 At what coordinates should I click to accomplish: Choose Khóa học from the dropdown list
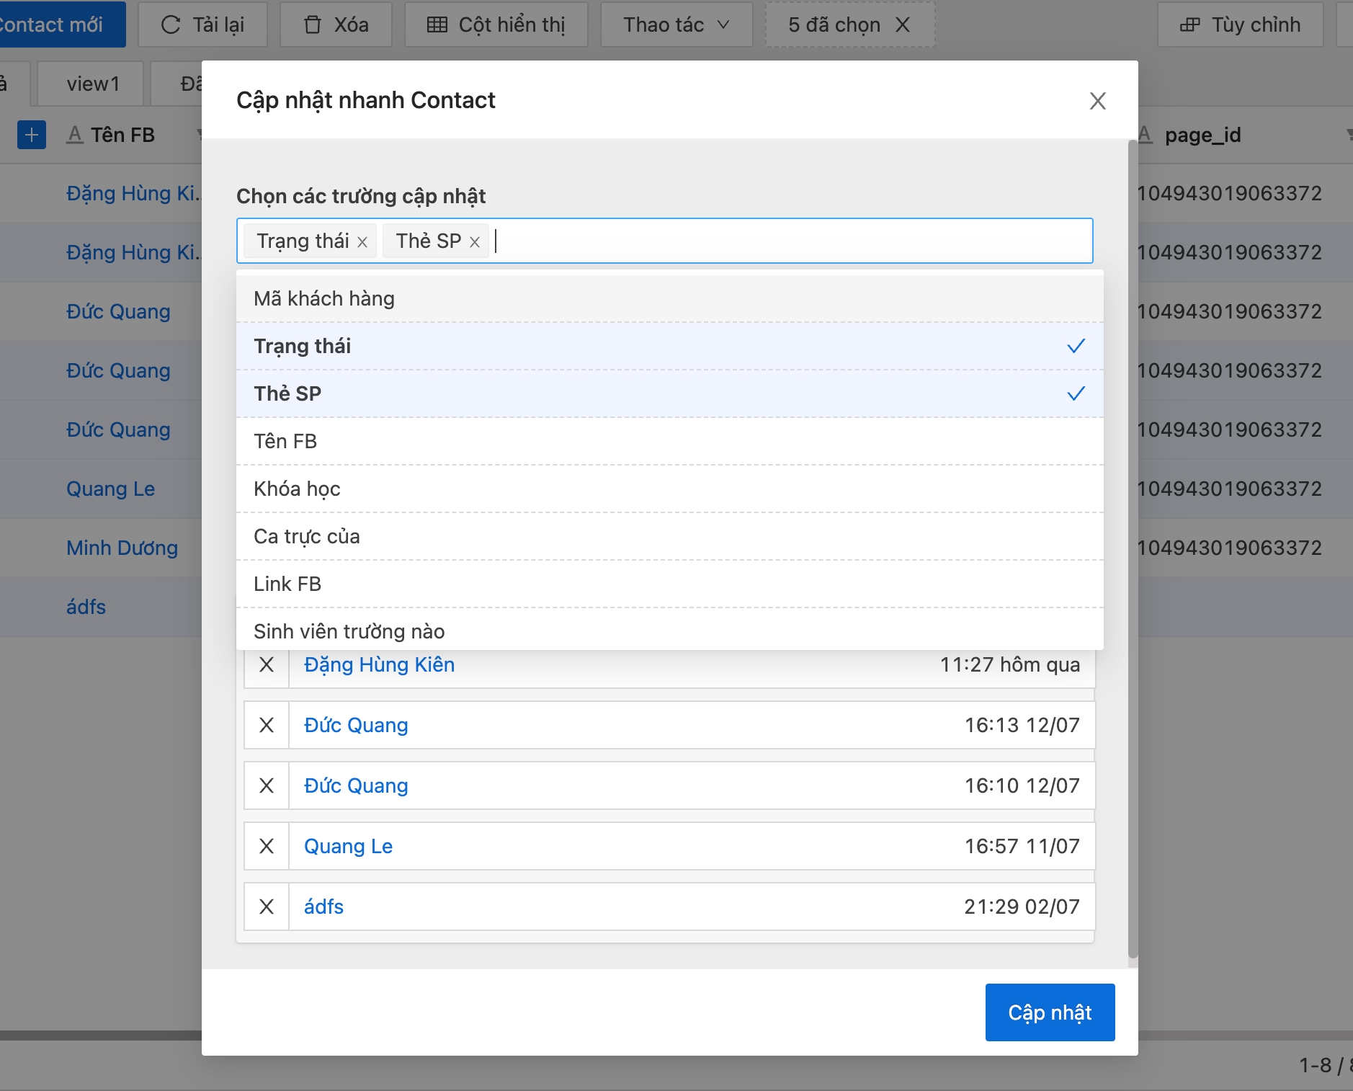point(669,489)
